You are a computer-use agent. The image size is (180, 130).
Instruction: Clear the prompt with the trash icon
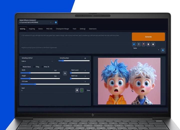point(139,44)
